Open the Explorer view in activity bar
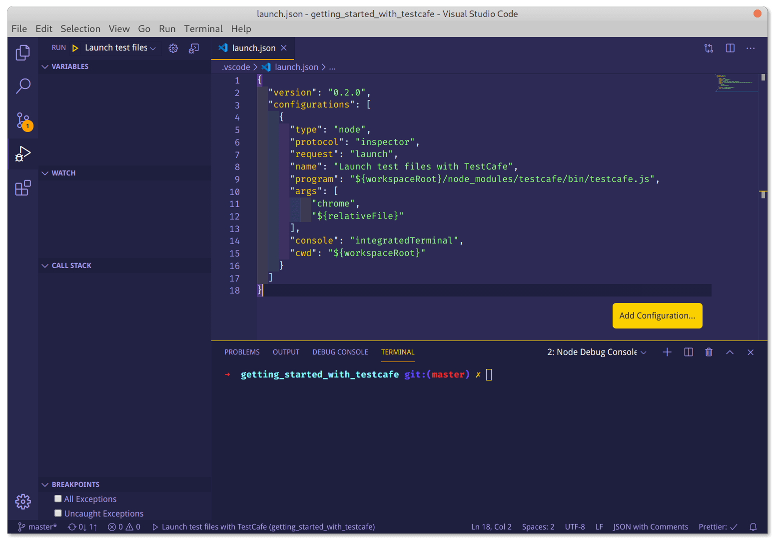This screenshot has width=777, height=543. click(x=23, y=52)
